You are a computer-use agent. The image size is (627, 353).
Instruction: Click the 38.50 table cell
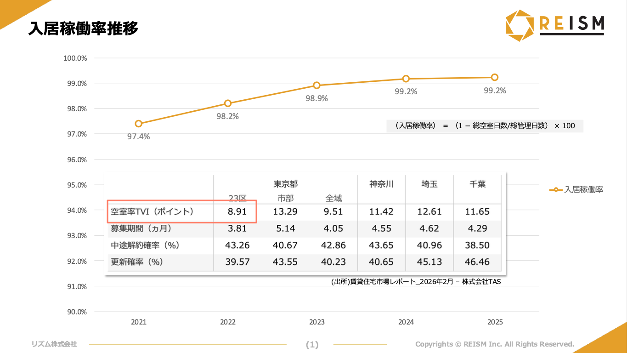click(477, 245)
